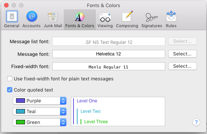This screenshot has width=207, height=134.
Task: Click the Fixed-width font label
Action: 30,67
